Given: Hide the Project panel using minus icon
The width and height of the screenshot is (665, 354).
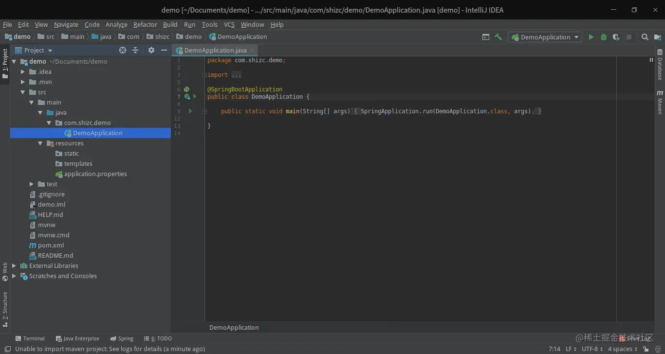Looking at the screenshot, I should tap(164, 50).
